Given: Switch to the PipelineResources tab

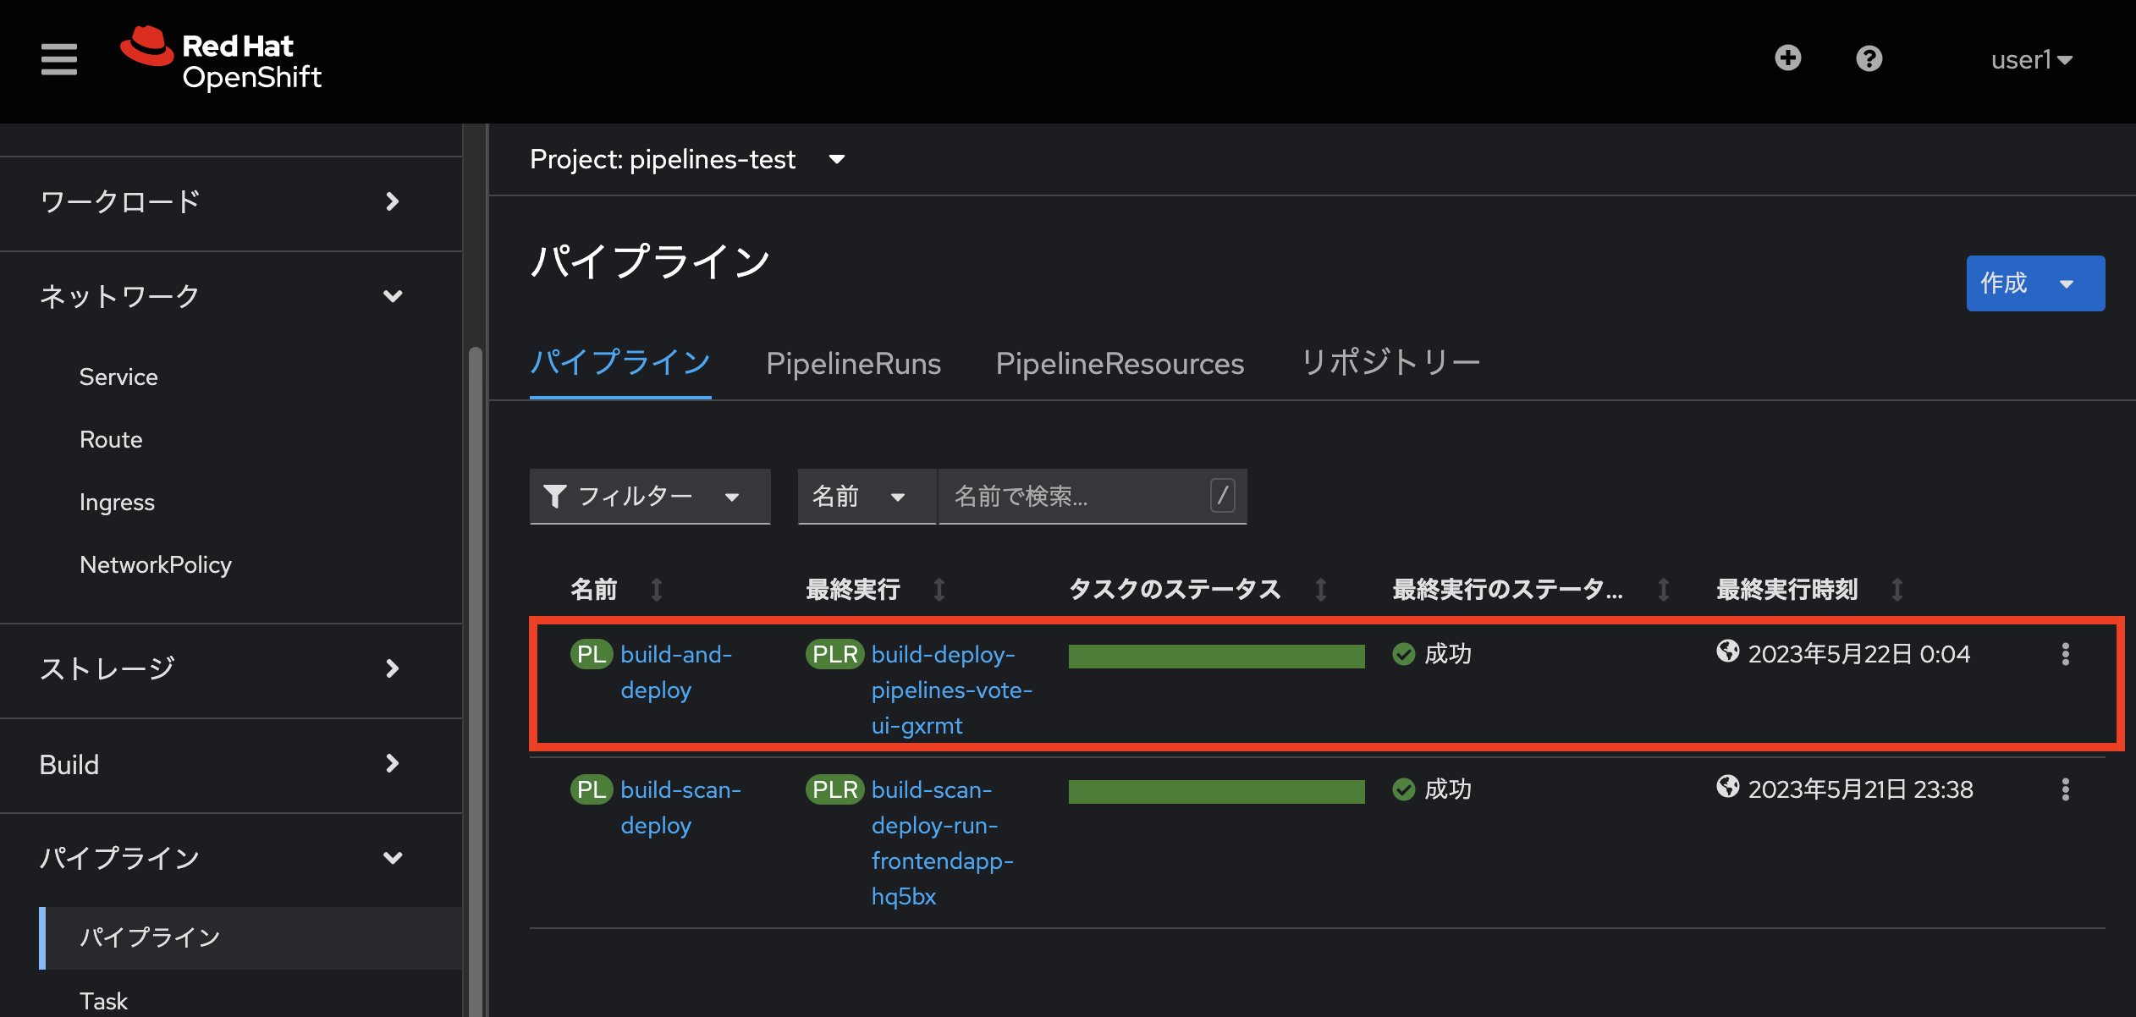Looking at the screenshot, I should pyautogui.click(x=1120, y=364).
